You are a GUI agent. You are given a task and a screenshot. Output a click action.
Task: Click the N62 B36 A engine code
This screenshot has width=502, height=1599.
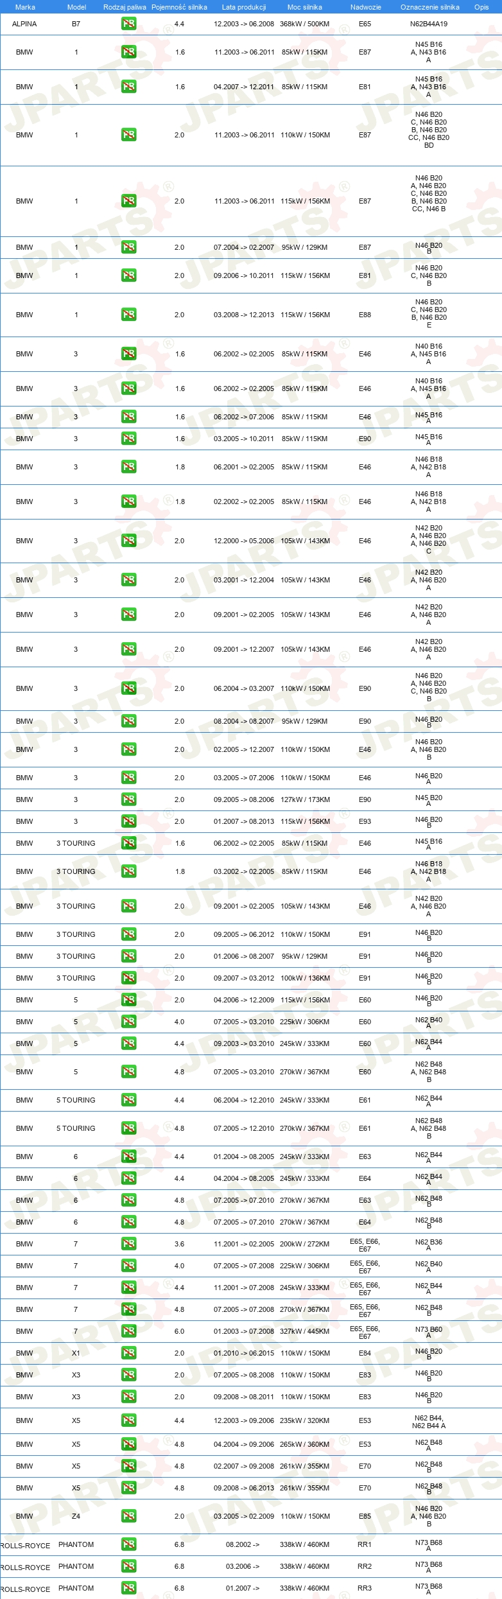coord(429,1245)
